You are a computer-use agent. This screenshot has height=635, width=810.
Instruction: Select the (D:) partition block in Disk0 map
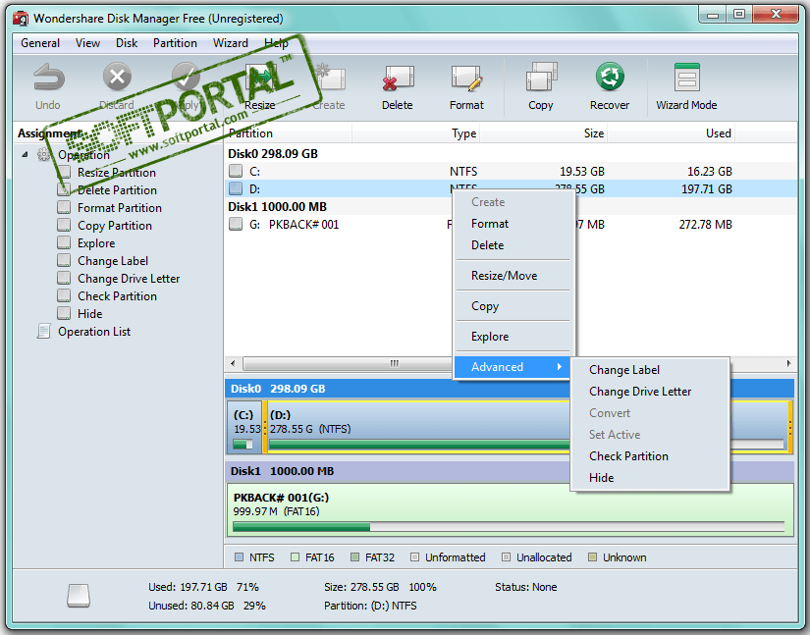point(527,428)
